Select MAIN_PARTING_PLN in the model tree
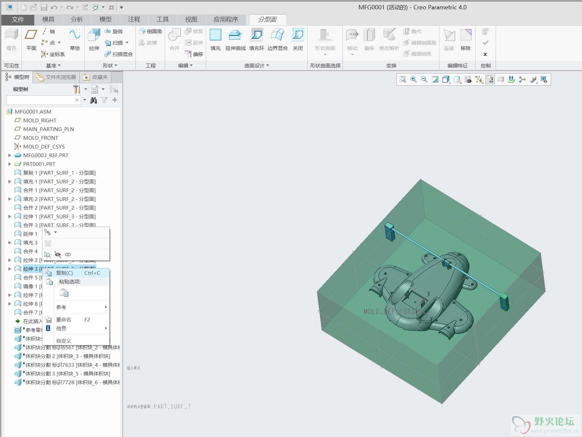Screen dimensions: 582x437 48,129
